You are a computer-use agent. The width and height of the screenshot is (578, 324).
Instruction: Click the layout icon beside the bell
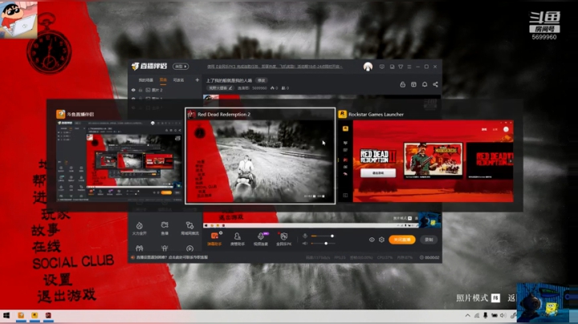pos(413,84)
